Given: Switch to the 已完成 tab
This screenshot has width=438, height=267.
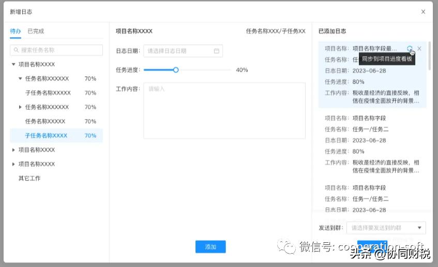Looking at the screenshot, I should pos(36,31).
